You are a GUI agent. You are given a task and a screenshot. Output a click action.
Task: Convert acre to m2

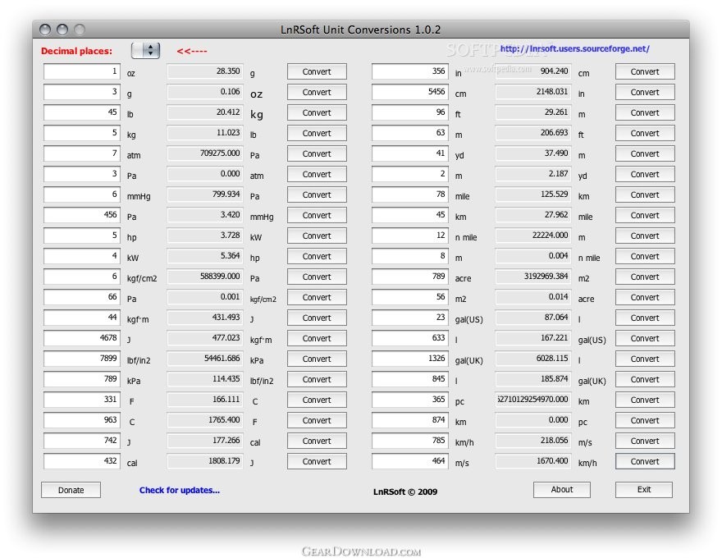click(645, 277)
